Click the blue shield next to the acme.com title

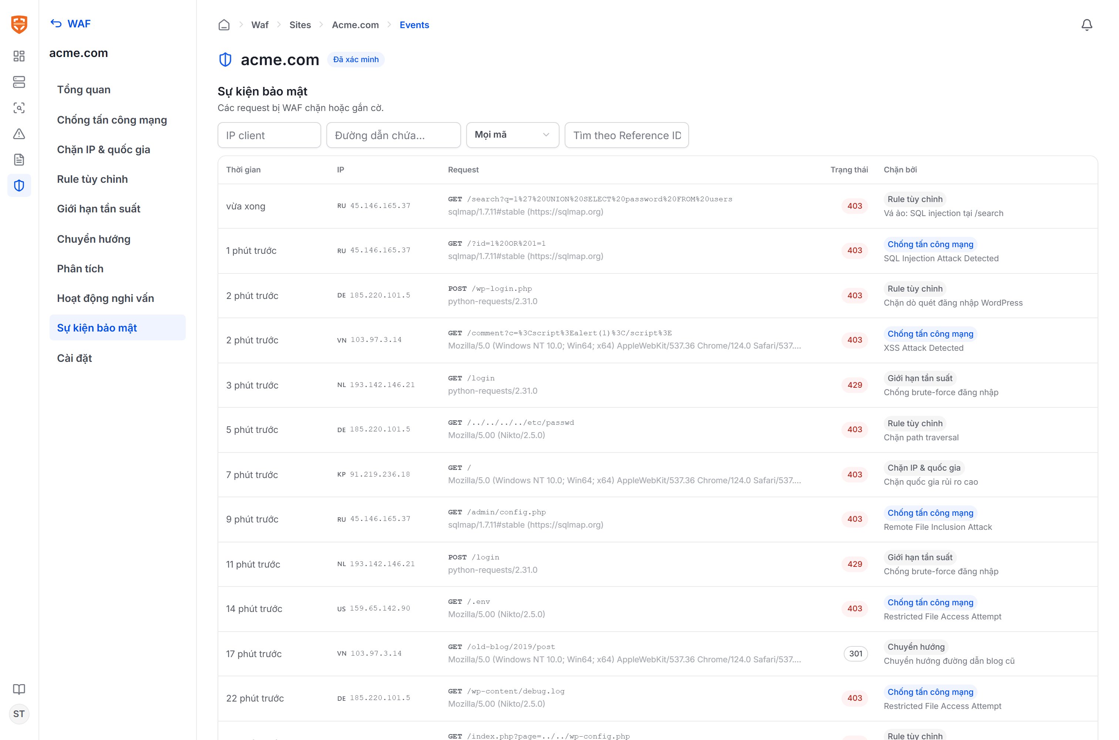[225, 60]
